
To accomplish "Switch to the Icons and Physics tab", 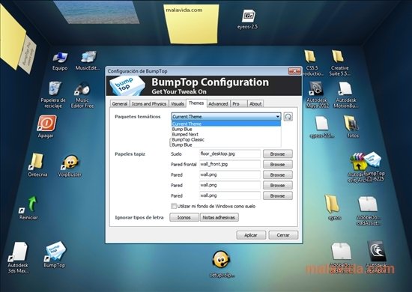I will point(149,104).
